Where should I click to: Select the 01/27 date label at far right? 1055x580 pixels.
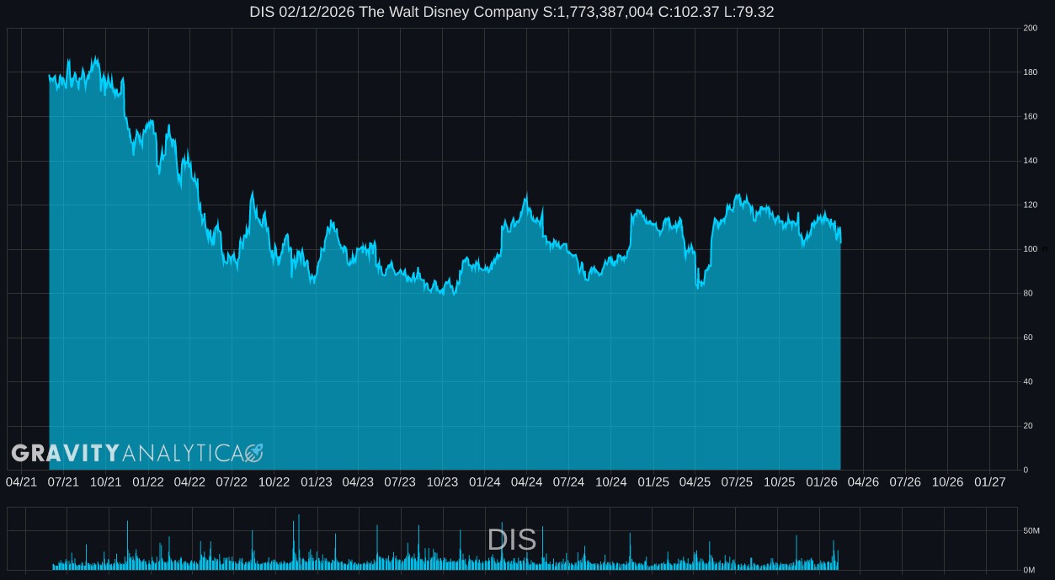tap(989, 482)
